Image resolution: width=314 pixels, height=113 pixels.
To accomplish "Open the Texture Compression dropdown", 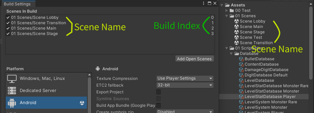I will [x=185, y=78].
